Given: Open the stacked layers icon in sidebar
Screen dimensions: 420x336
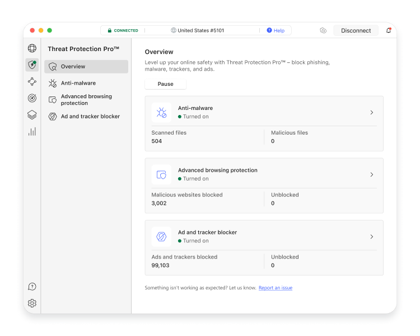Looking at the screenshot, I should 32,115.
